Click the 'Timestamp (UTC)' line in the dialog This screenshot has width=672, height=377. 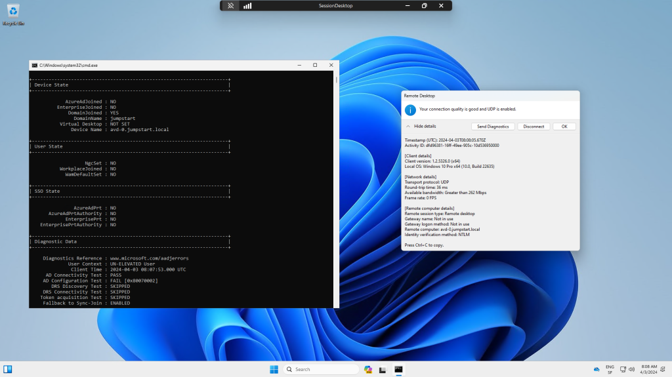pos(445,140)
